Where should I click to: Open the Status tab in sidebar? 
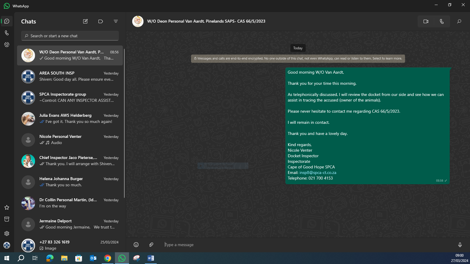7,45
